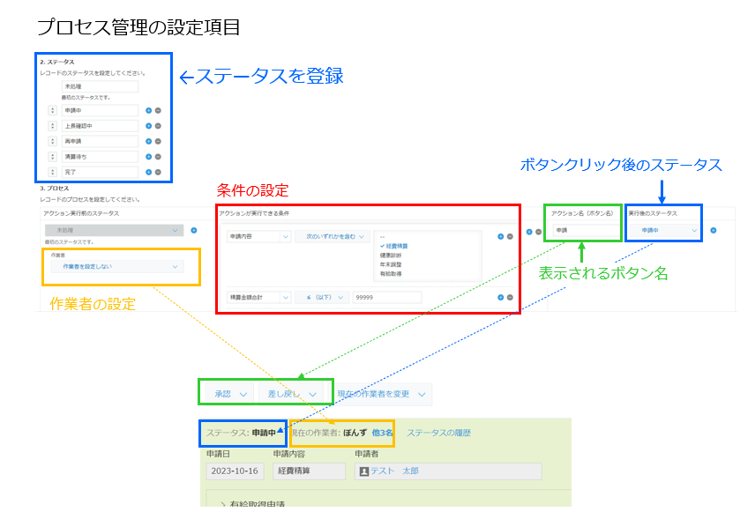The height and width of the screenshot is (519, 755).
Task: Click the person icon beside テスト 太郎
Action: coord(363,471)
